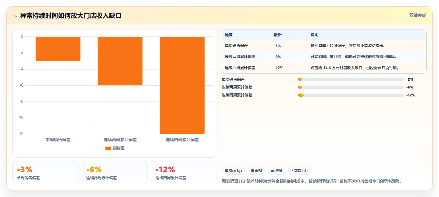Viewport: 439px width, 197px height.
Task: Click the 连续两周累计偏差 table row cell
Action: point(240,57)
